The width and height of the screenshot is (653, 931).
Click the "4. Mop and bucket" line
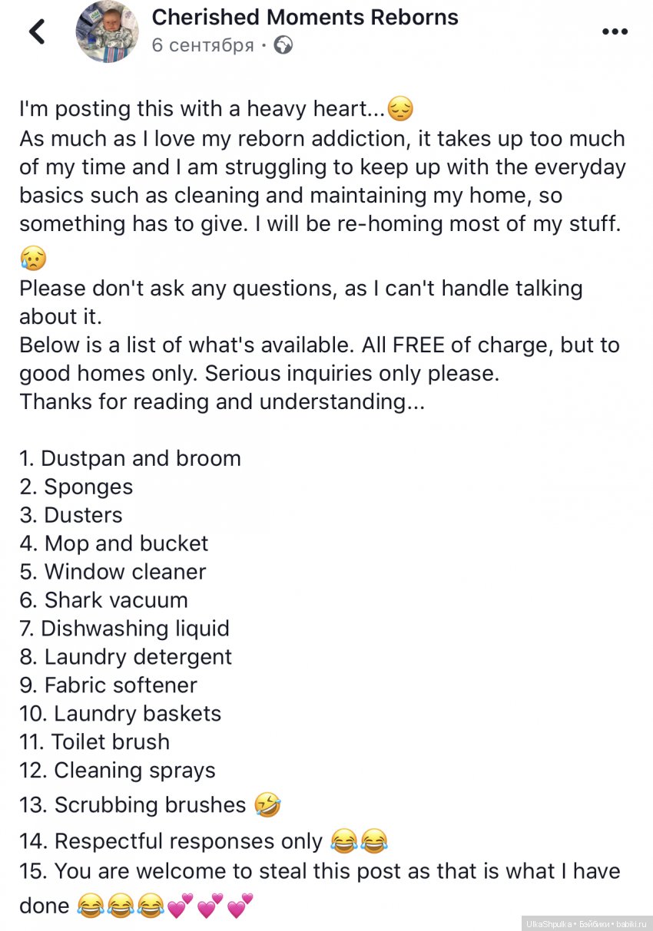[114, 543]
